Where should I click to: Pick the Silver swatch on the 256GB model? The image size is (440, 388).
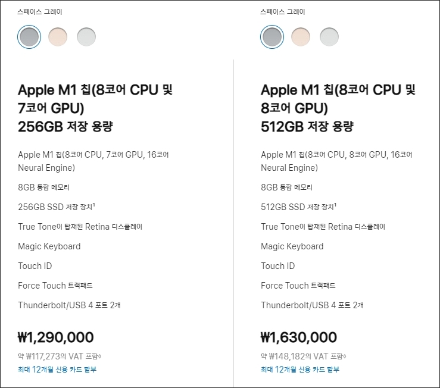pyautogui.click(x=86, y=37)
